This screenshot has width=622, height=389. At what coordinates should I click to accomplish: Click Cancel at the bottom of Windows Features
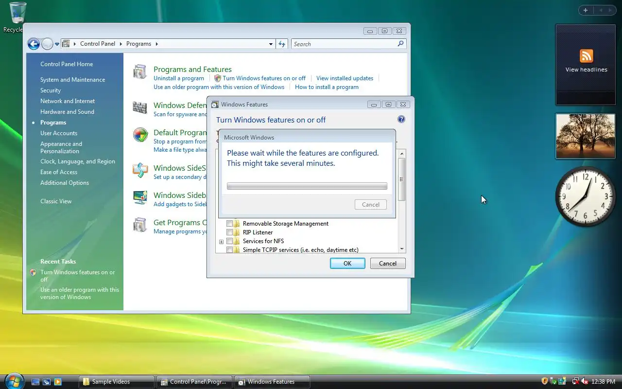pos(388,263)
